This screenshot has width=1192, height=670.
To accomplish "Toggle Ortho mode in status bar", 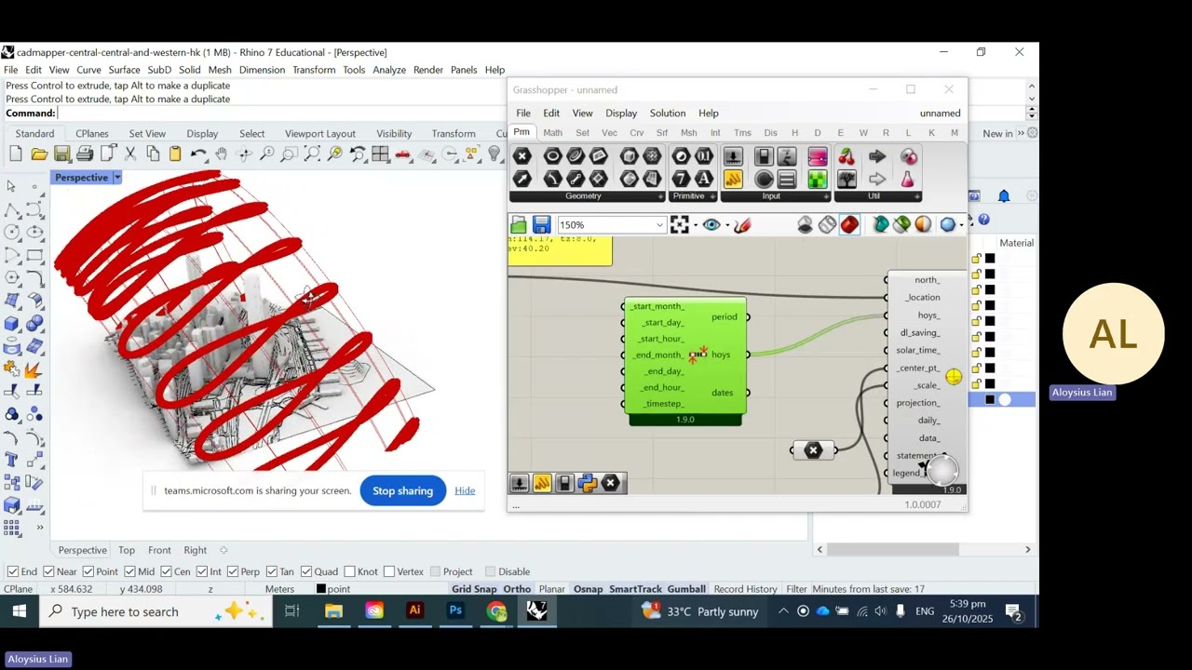I will click(x=517, y=589).
